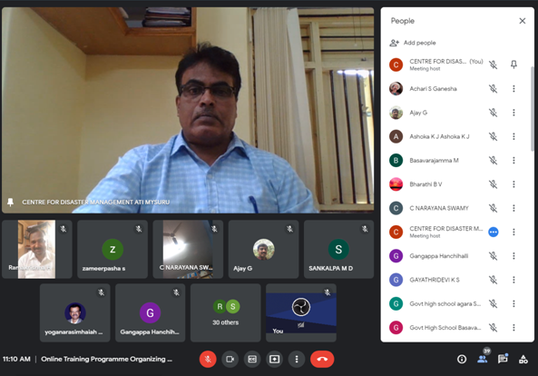538x376 pixels.
Task: Toggle the camera button in bottom bar
Action: click(x=230, y=359)
